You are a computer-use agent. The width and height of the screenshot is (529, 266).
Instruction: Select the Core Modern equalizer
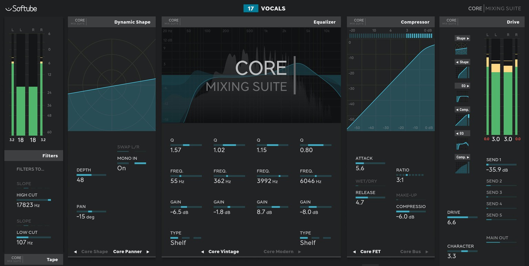pos(279,252)
